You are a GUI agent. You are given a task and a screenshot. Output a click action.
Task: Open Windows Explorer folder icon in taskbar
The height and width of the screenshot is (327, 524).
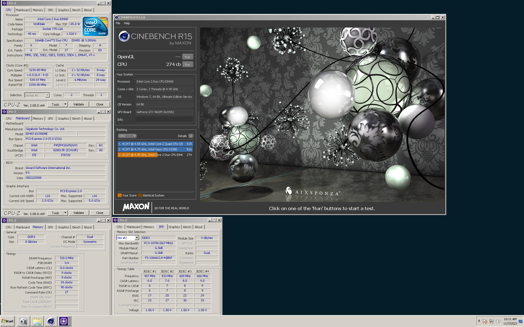pos(37,322)
